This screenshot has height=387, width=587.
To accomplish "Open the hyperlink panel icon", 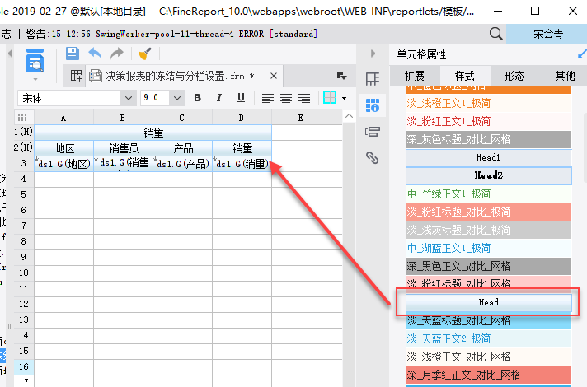I will [x=373, y=158].
